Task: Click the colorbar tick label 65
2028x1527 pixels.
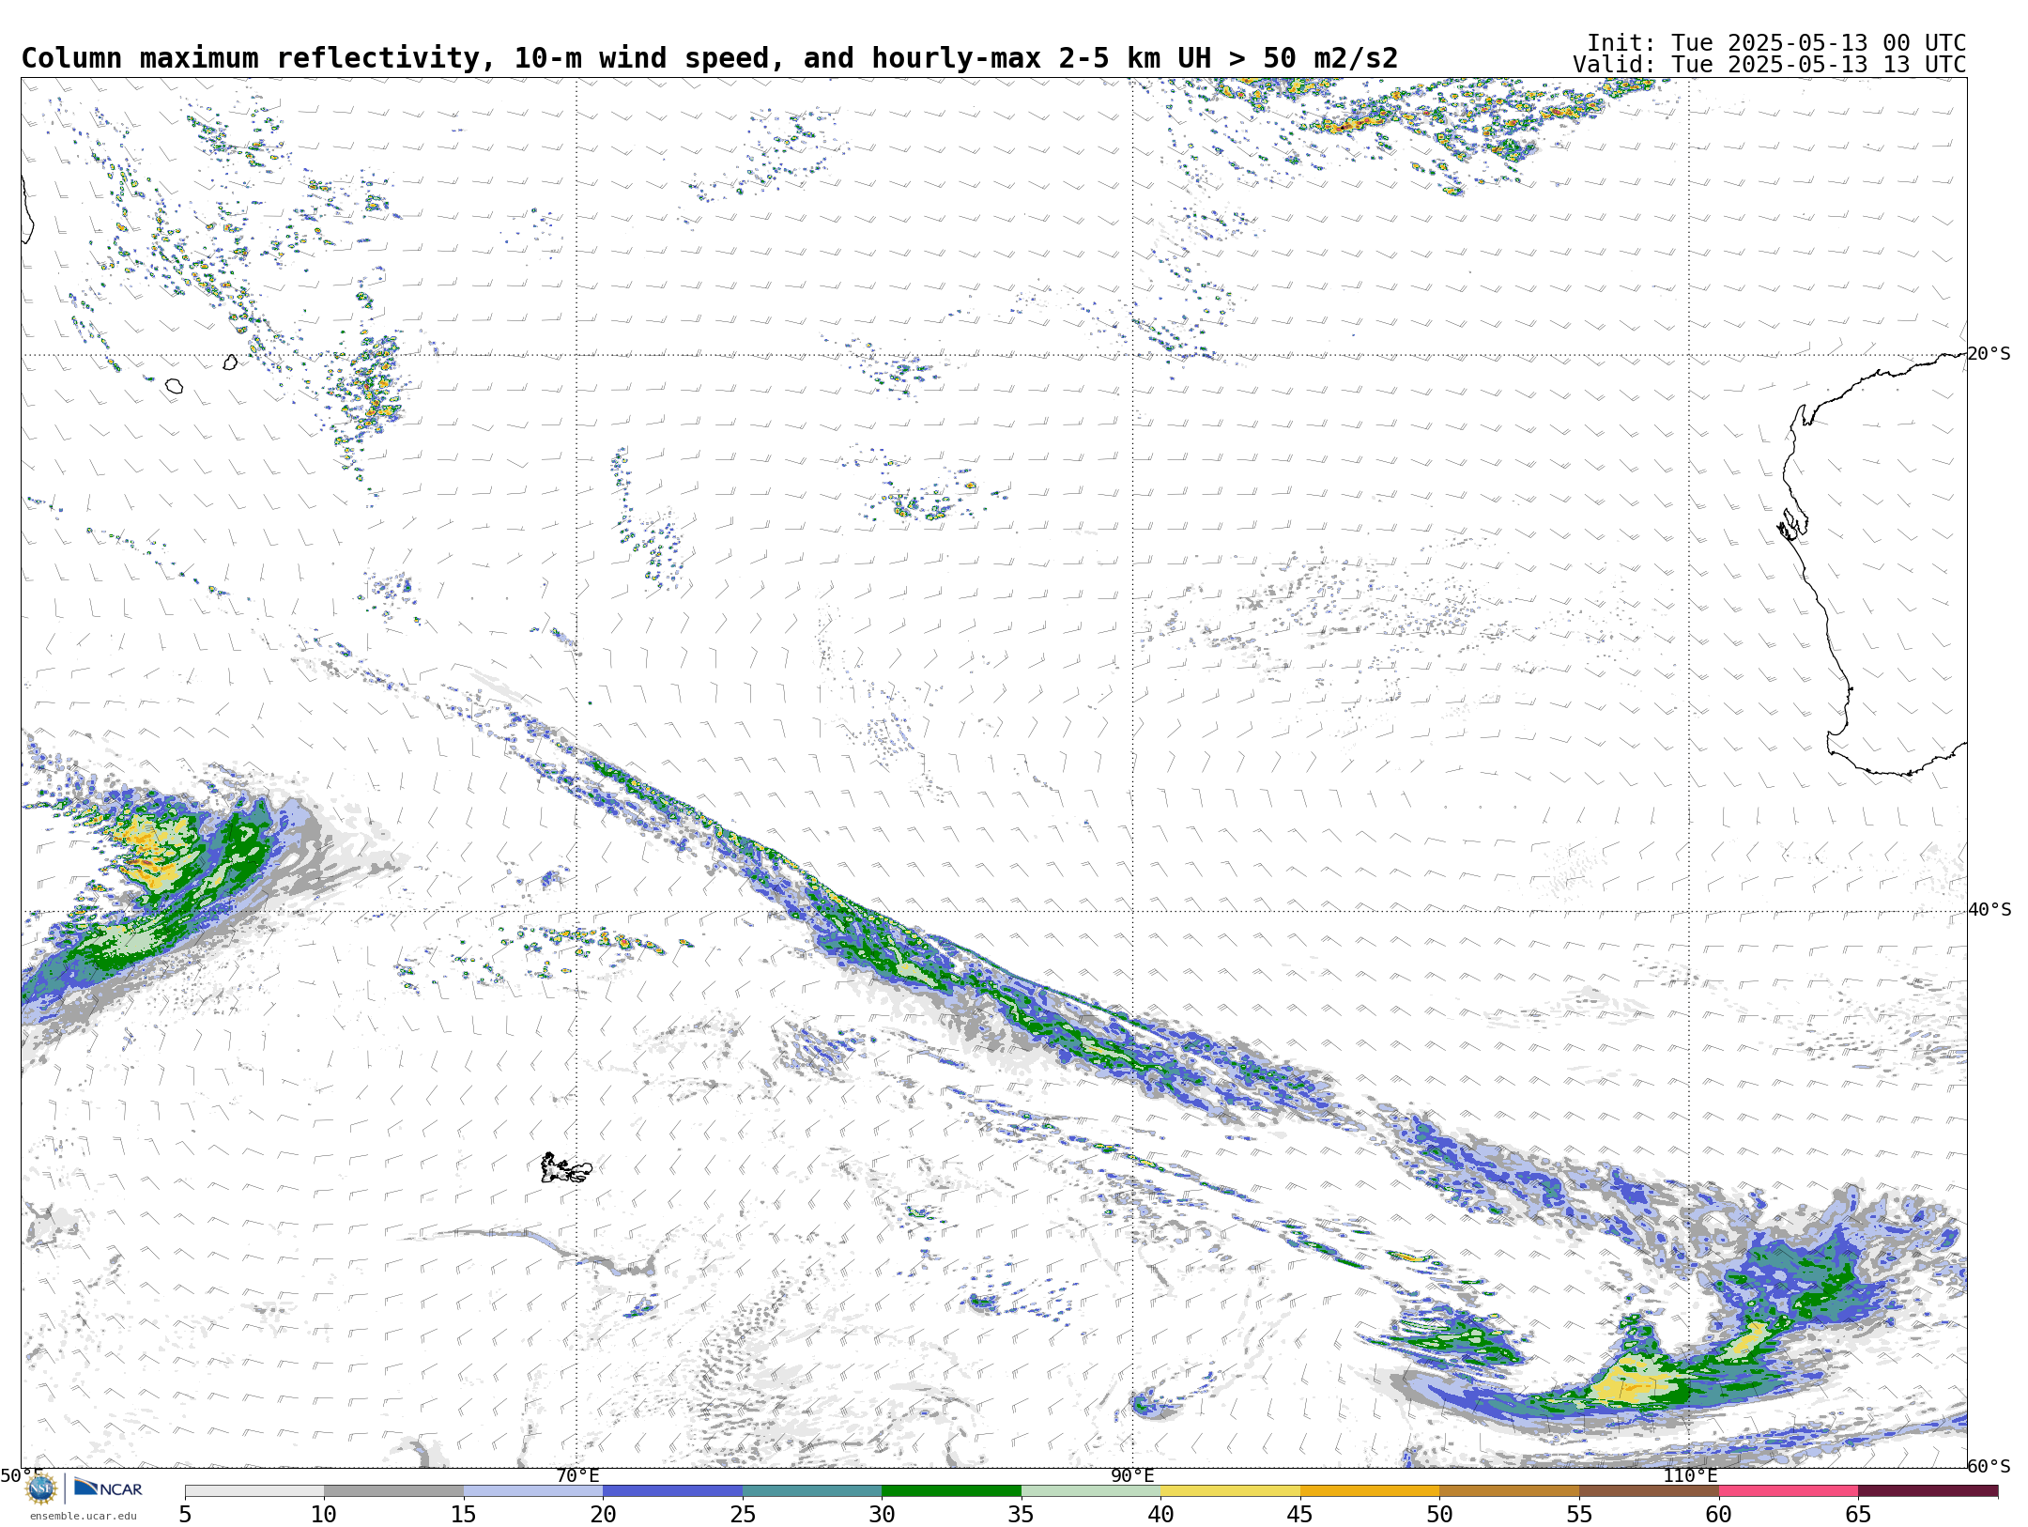Action: 1858,1514
